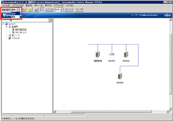
Task: Collapse the 自部門 tree node
Action: click(6, 27)
